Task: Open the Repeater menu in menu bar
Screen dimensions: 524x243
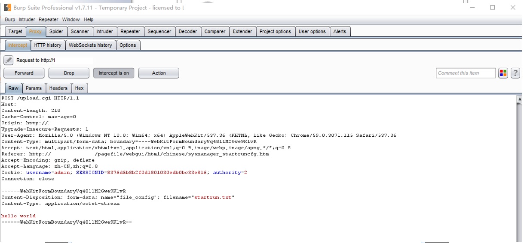Action: click(48, 20)
